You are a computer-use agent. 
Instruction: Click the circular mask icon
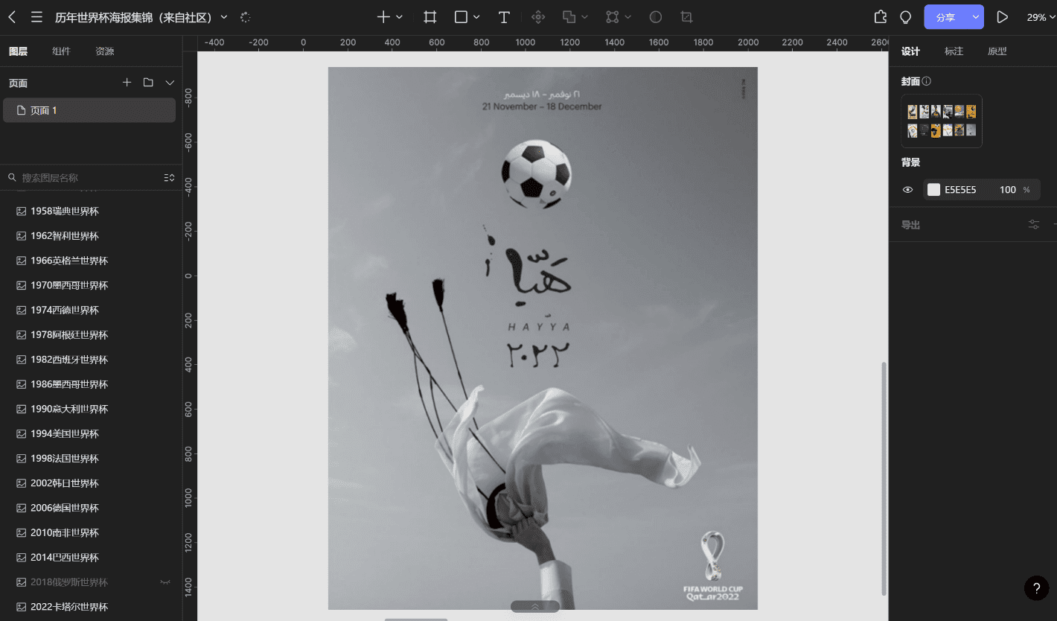[x=656, y=17]
